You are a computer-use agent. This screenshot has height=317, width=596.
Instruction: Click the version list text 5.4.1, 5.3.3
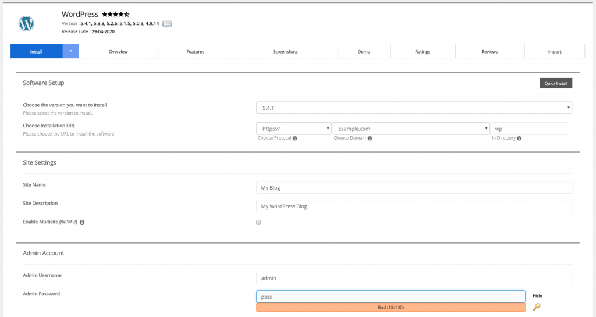click(x=120, y=23)
